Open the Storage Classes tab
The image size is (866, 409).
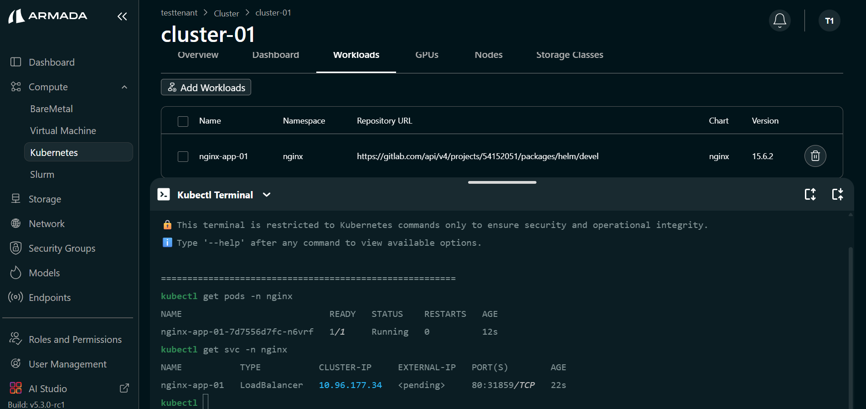[570, 55]
